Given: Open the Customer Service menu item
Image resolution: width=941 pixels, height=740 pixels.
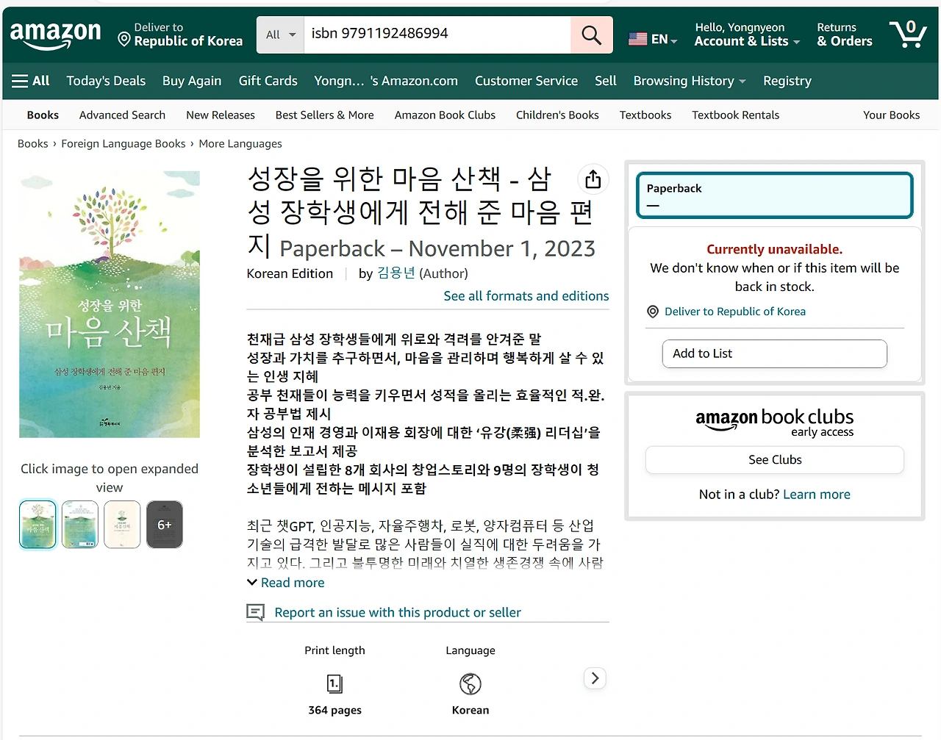Looking at the screenshot, I should coord(526,81).
